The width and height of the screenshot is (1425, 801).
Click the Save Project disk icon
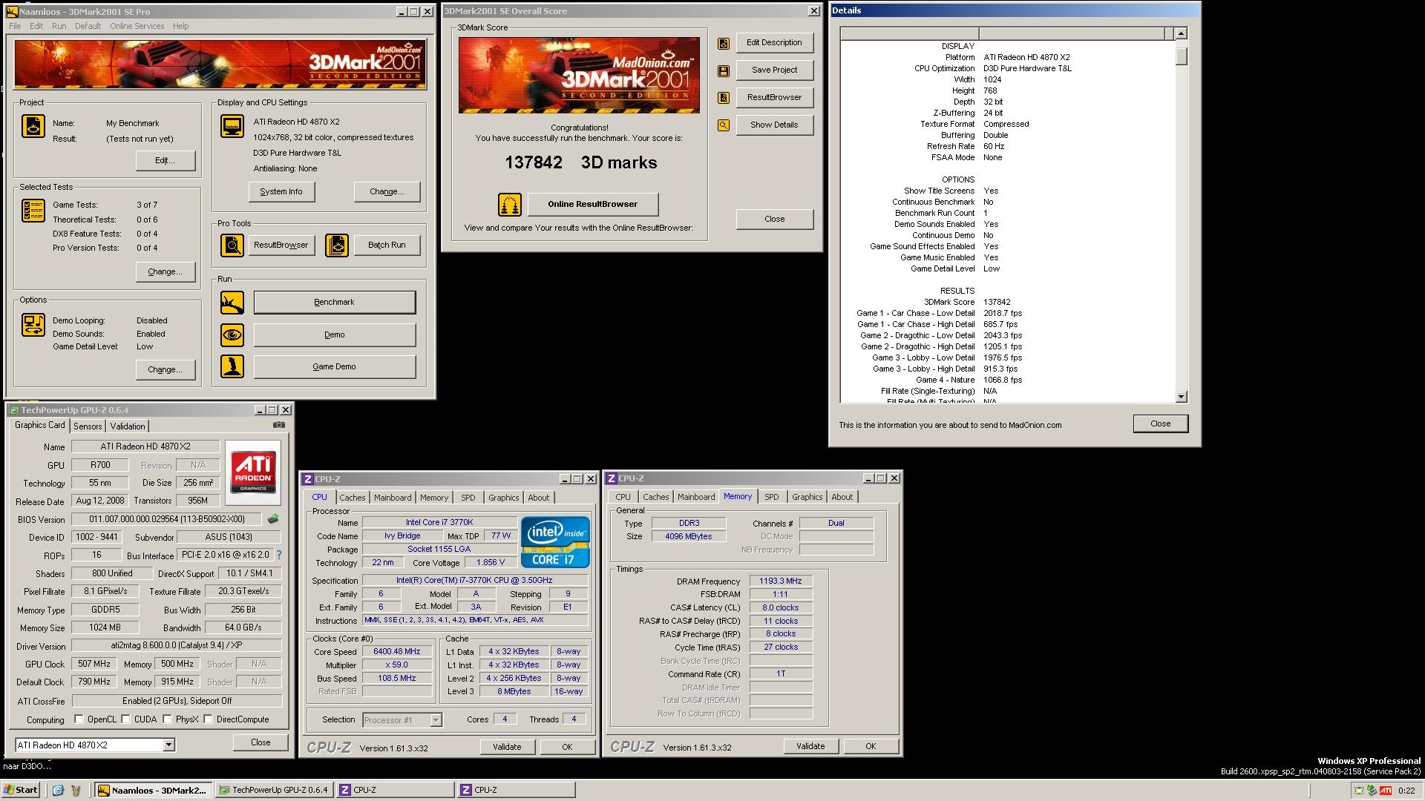[723, 70]
